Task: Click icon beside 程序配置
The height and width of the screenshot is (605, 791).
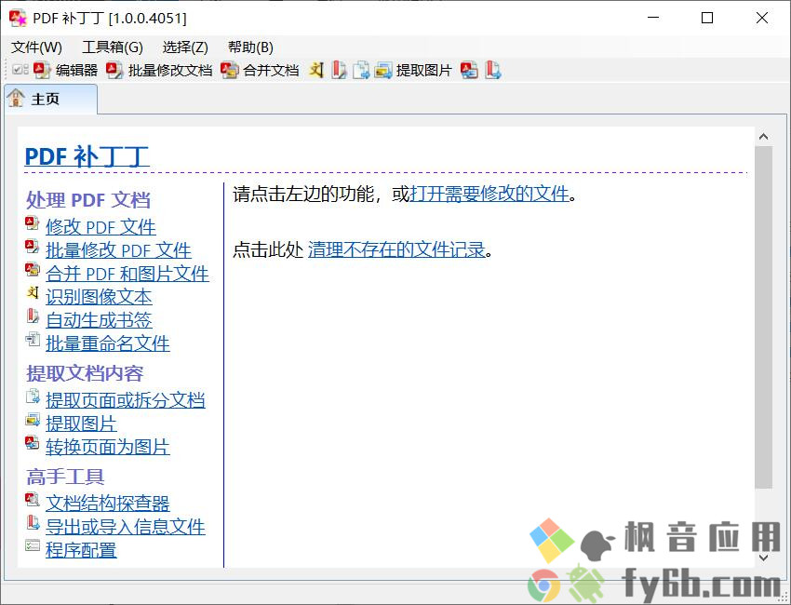Action: tap(33, 545)
